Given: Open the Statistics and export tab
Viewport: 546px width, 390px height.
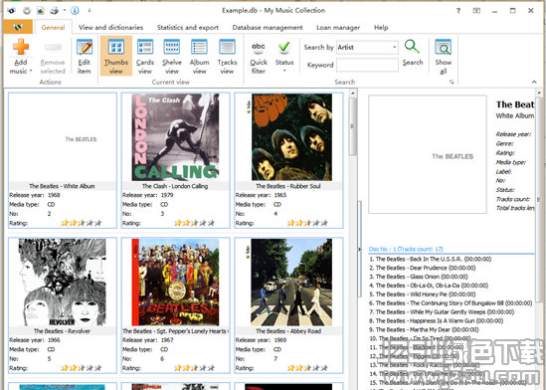Looking at the screenshot, I should click(188, 27).
